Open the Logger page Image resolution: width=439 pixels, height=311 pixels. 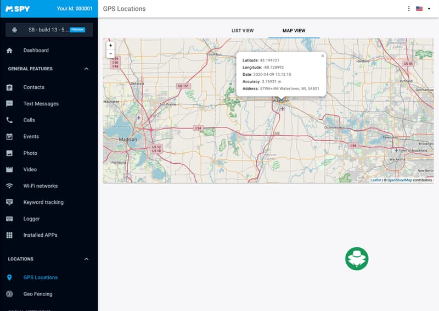click(31, 219)
